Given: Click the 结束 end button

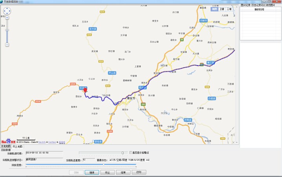Looking at the screenshot, I should point(123,172).
